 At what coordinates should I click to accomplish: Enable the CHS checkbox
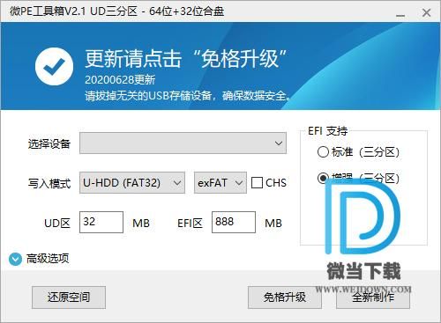[257, 183]
